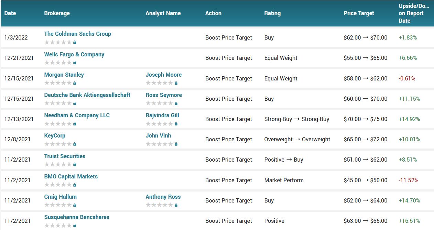The image size is (434, 230).
Task: Sort by the Brokerage column header
Action: click(x=57, y=13)
